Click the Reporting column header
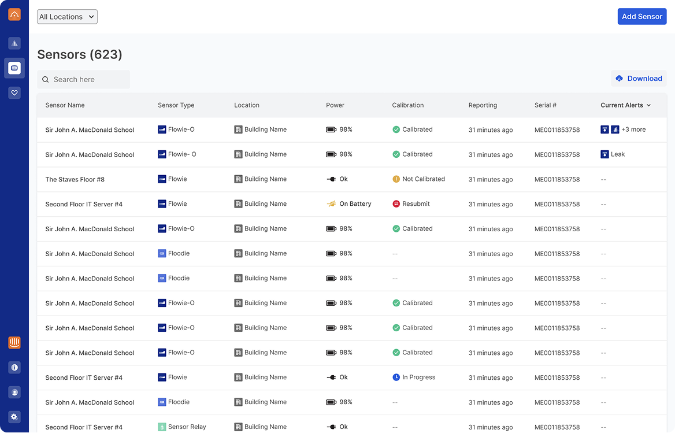The image size is (675, 433). pos(483,105)
